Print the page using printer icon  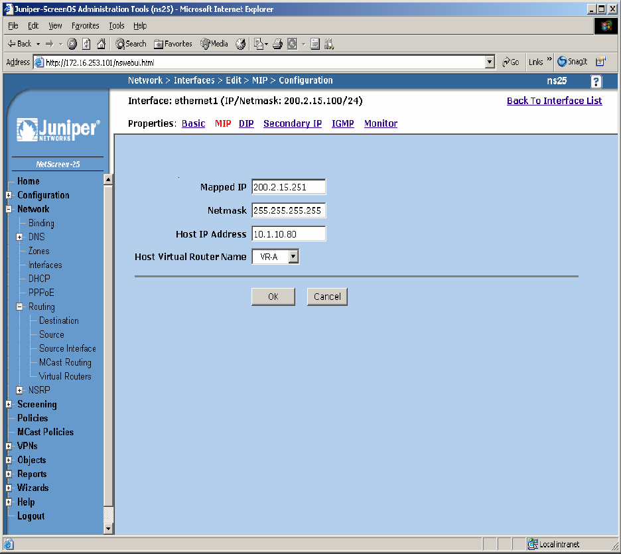click(x=277, y=44)
